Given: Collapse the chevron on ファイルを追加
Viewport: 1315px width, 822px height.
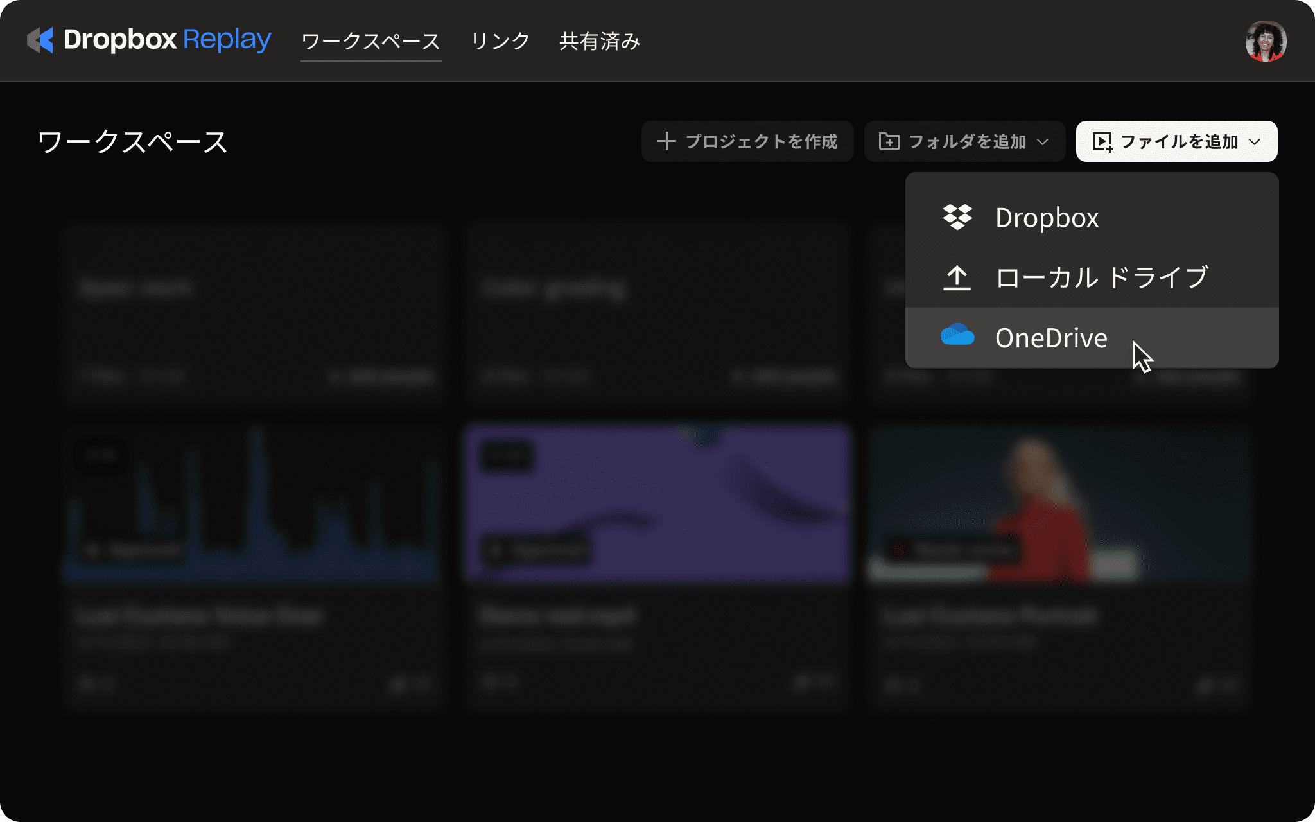Looking at the screenshot, I should (x=1255, y=141).
